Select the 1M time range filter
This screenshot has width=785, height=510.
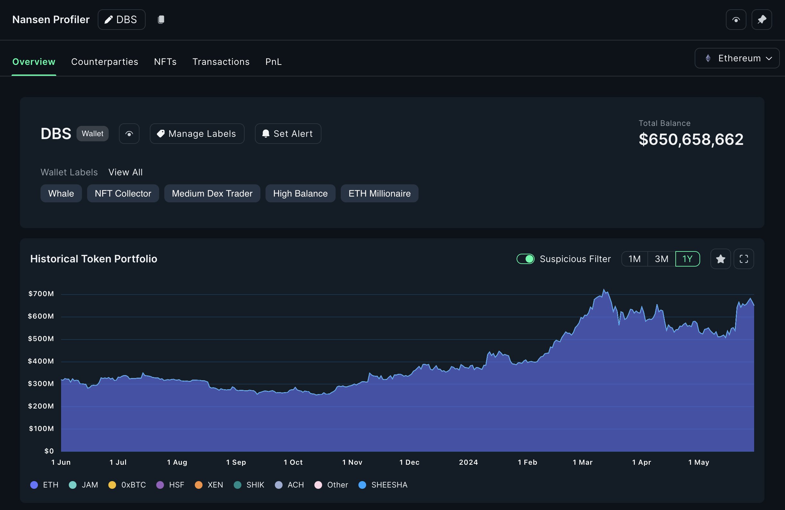click(x=634, y=259)
